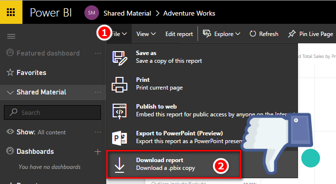336x184 pixels.
Task: Open the File dropdown menu
Action: [x=119, y=34]
